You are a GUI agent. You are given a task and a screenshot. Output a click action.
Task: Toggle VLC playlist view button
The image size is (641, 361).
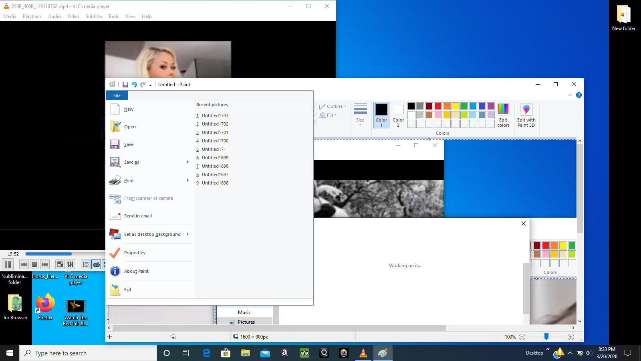point(85,264)
